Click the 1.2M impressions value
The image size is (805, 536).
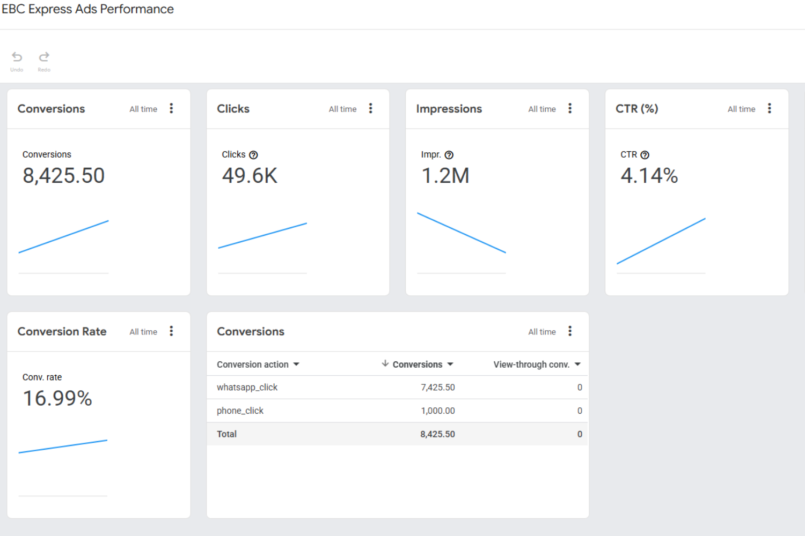(445, 176)
